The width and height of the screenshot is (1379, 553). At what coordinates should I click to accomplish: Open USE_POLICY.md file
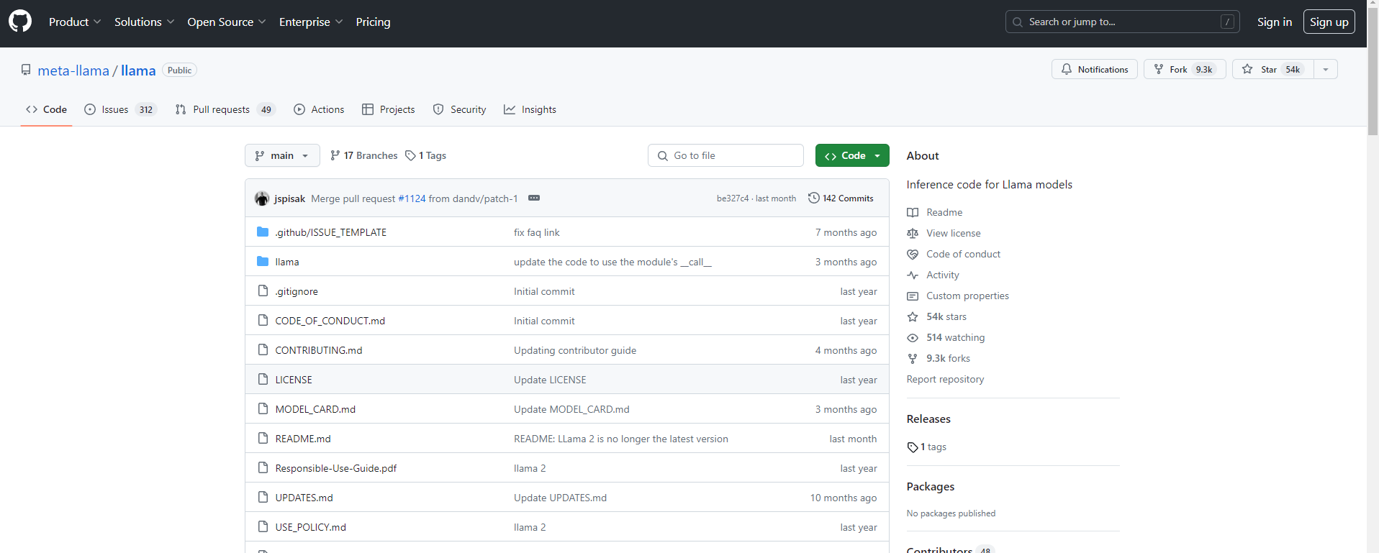(x=310, y=527)
